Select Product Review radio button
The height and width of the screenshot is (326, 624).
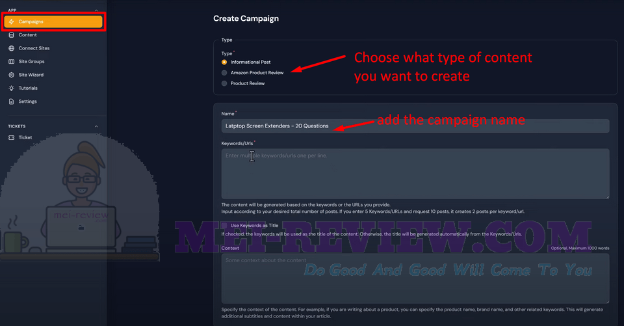tap(224, 84)
